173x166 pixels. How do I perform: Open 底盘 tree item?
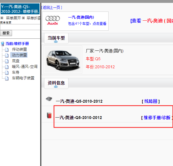16,61
